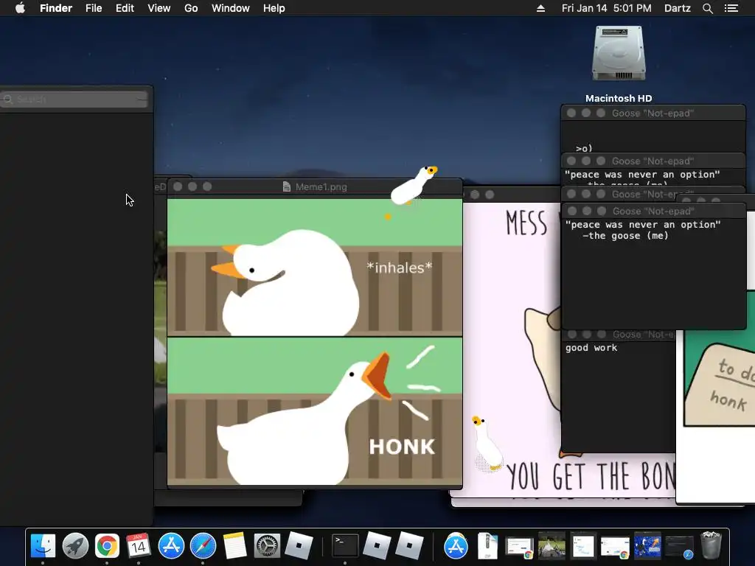This screenshot has width=755, height=566.
Task: Click the MESS text in the pink image
Action: pos(526,223)
